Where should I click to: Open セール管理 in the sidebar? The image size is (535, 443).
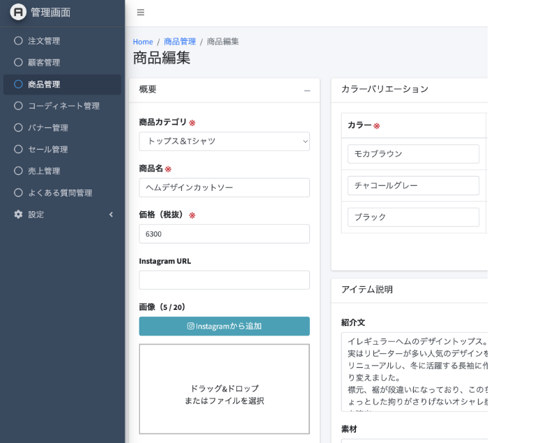point(48,149)
